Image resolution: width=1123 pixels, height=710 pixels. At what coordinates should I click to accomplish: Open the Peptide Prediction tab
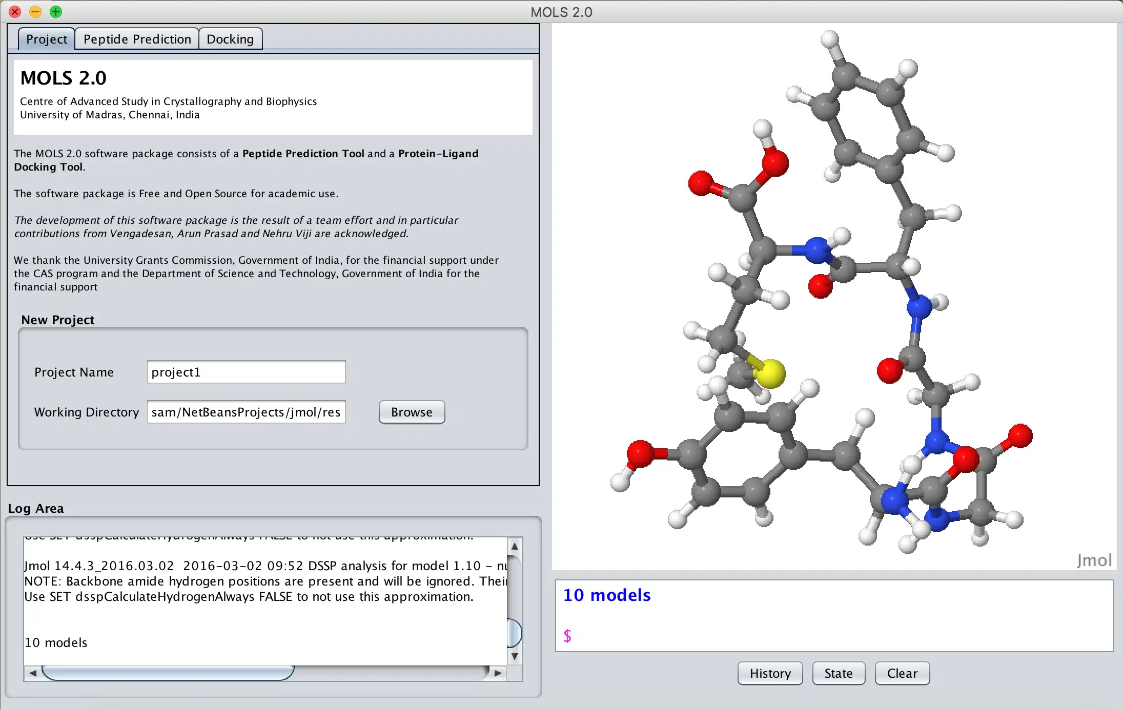(x=137, y=39)
